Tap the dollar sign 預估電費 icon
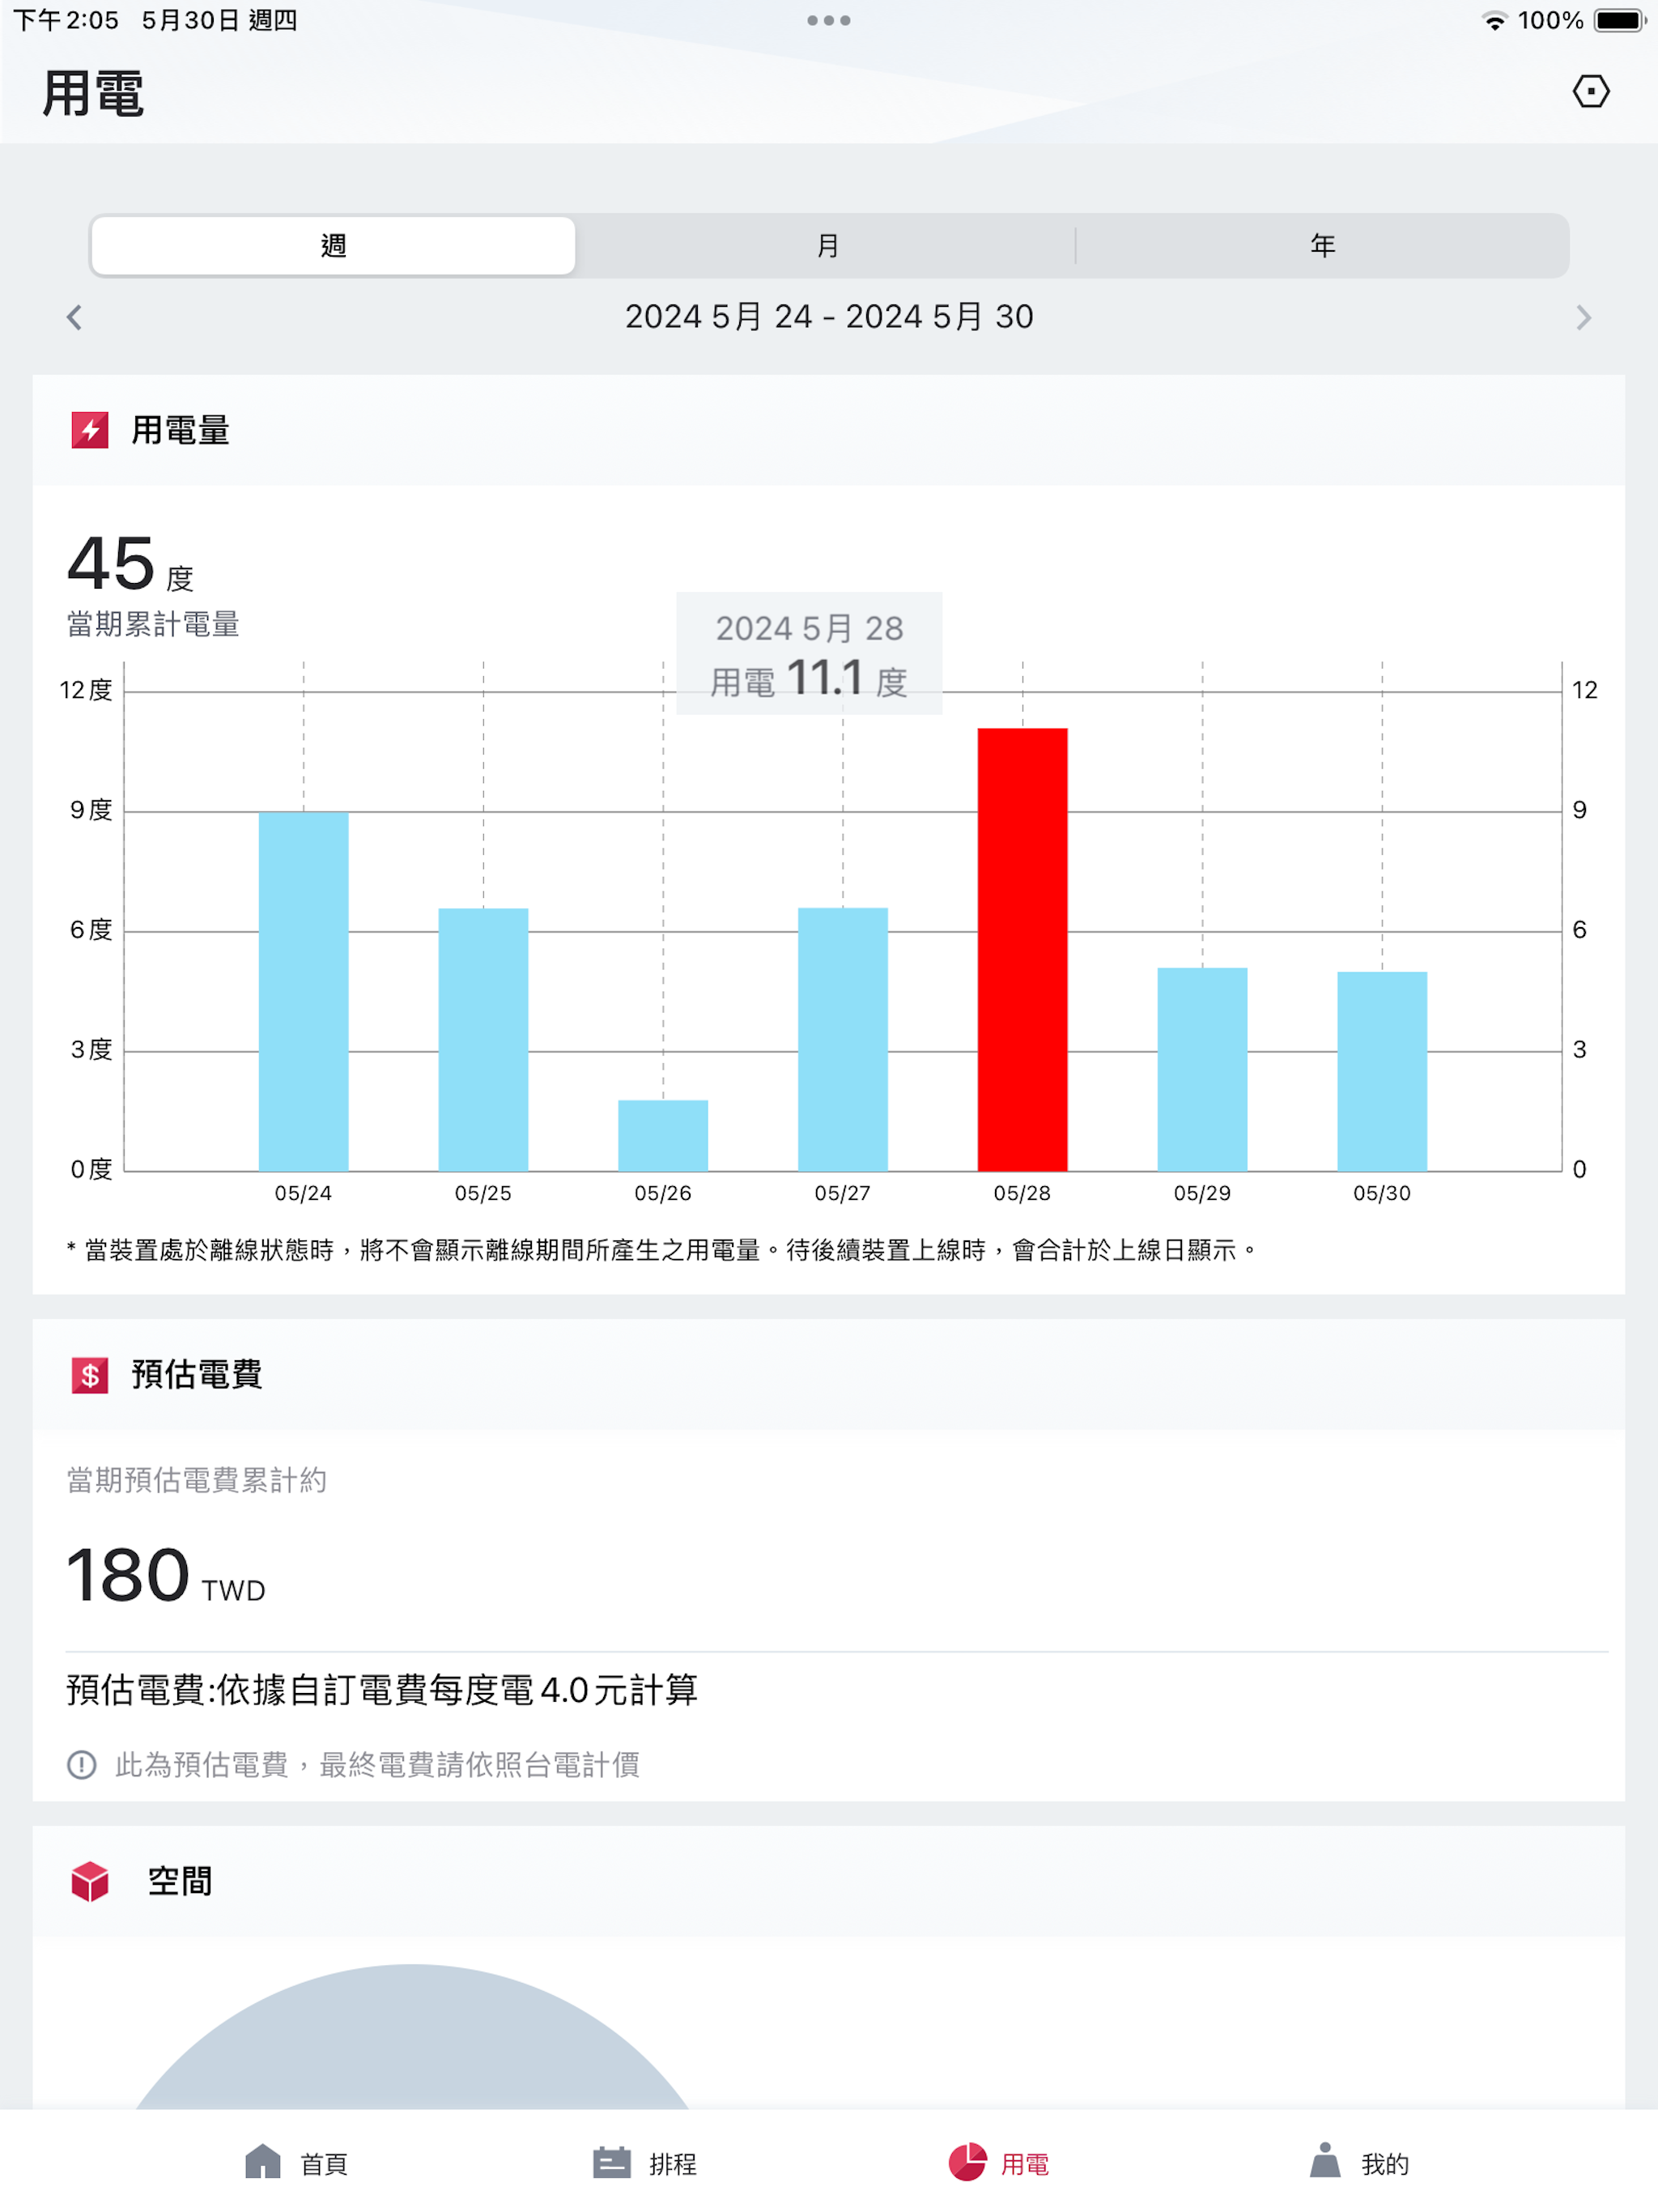 [90, 1375]
